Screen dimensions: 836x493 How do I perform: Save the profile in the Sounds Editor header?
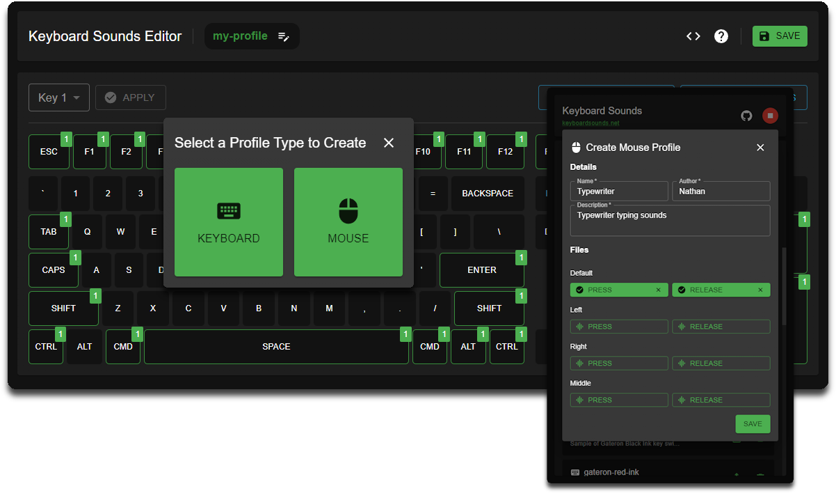coord(780,36)
